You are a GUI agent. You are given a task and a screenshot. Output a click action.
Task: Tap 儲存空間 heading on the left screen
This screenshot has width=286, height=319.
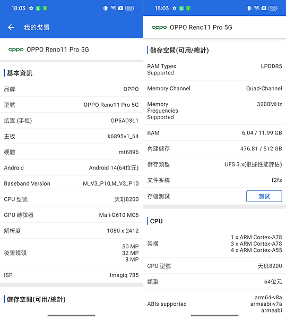pyautogui.click(x=36, y=299)
